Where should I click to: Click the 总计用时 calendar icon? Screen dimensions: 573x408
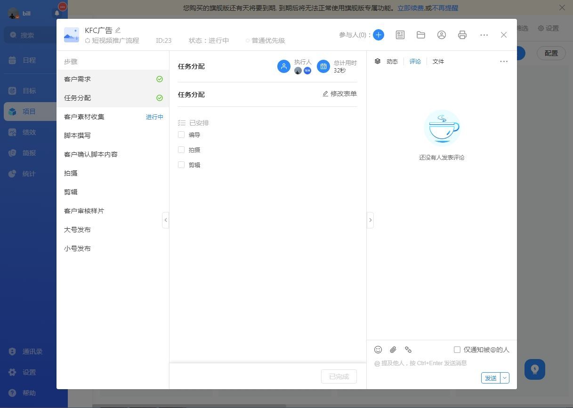pos(323,66)
